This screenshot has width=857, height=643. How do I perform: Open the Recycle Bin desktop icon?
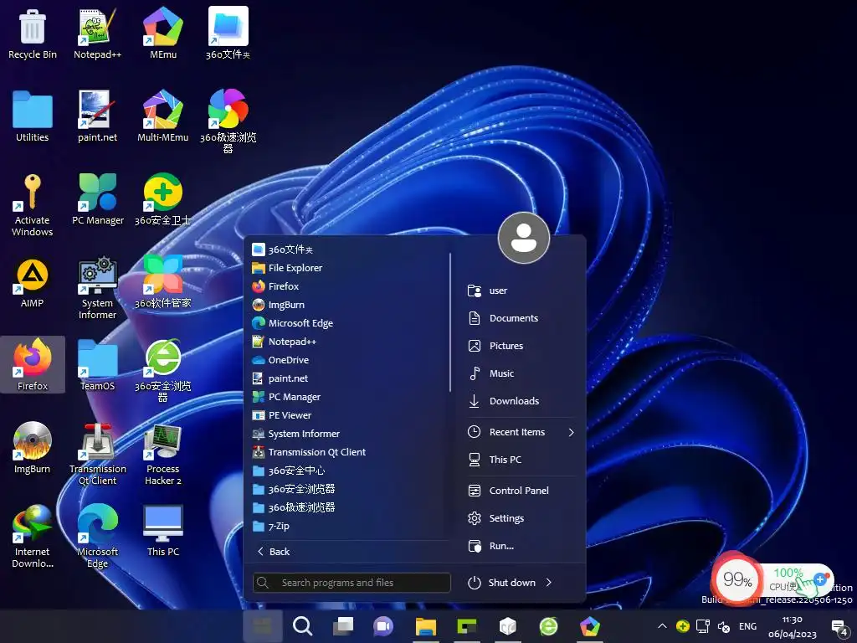pyautogui.click(x=33, y=33)
